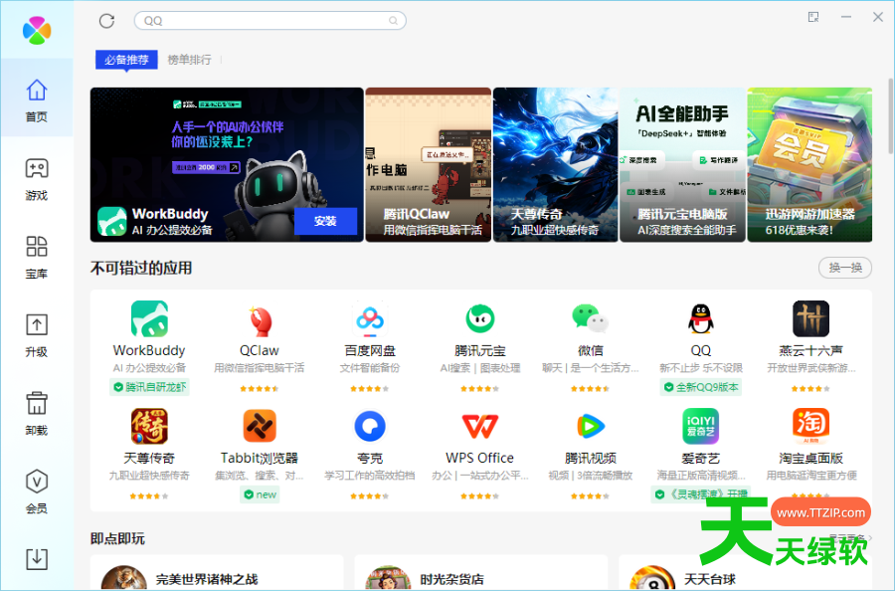Image resolution: width=895 pixels, height=591 pixels.
Task: Click the 百度网盘 star rating
Action: [x=370, y=388]
